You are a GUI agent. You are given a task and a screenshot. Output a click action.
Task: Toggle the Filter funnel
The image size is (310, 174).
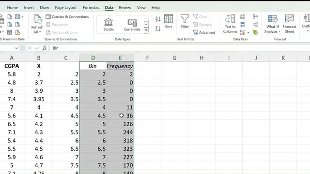coord(185,21)
